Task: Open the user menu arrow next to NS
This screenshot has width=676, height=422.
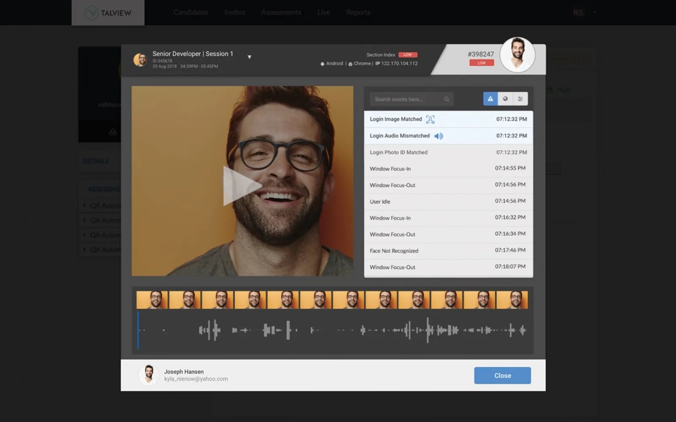Action: [594, 12]
